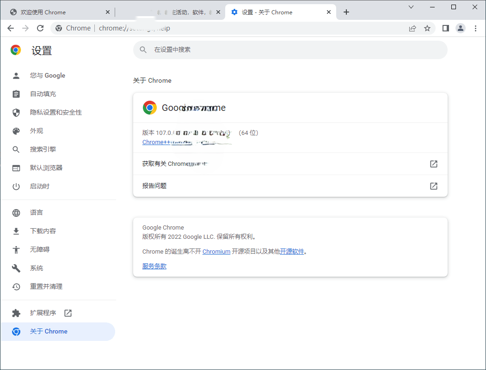The height and width of the screenshot is (370, 486).
Task: Click the palette icon beside 外观
Action: pos(16,131)
